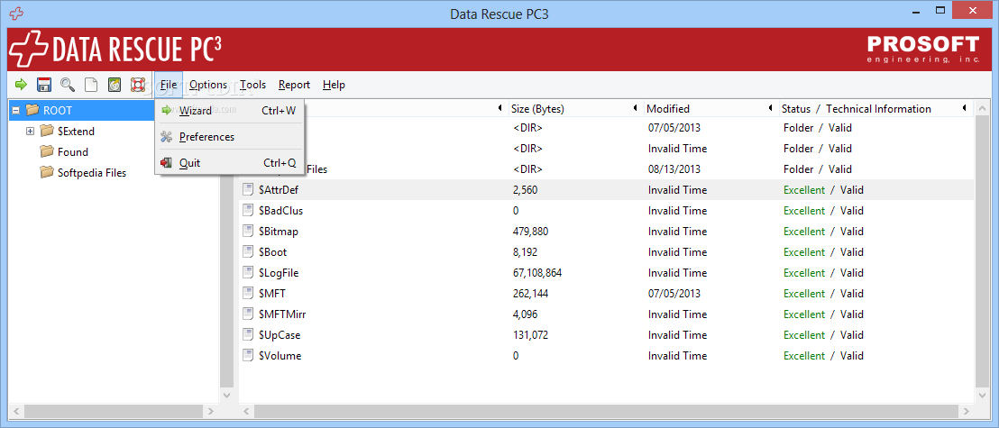This screenshot has height=428, width=999.
Task: Click the Data Rescue icon in title bar
Action: point(16,14)
